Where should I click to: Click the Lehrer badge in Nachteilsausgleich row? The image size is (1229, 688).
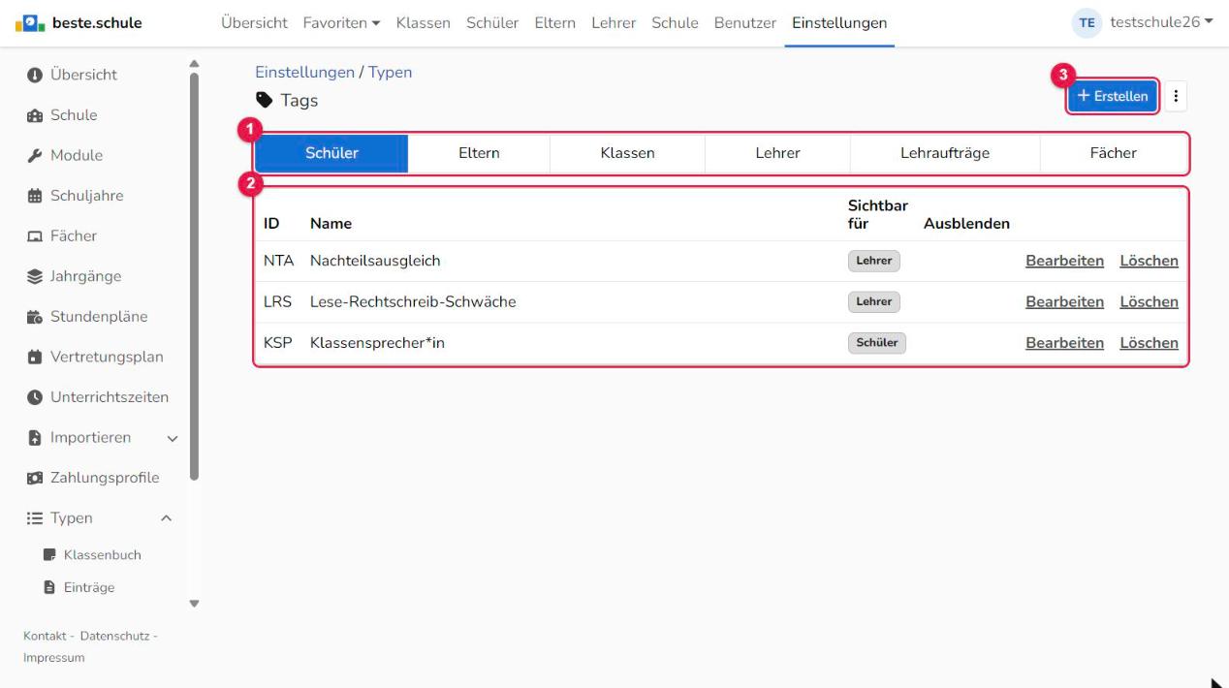click(874, 261)
